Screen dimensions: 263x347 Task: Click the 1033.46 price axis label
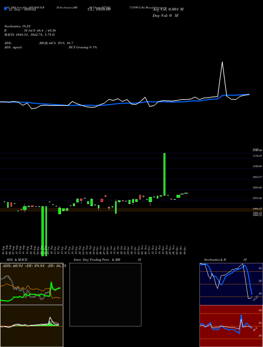point(257,198)
